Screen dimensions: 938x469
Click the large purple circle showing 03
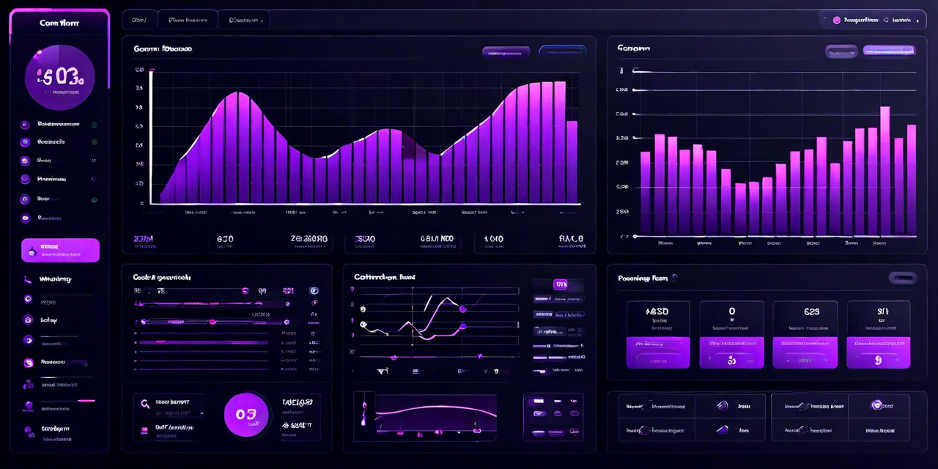(x=246, y=414)
